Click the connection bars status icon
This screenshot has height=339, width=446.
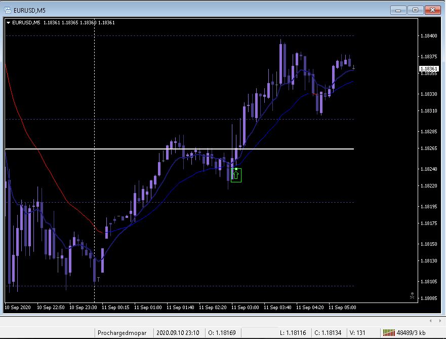pos(389,332)
